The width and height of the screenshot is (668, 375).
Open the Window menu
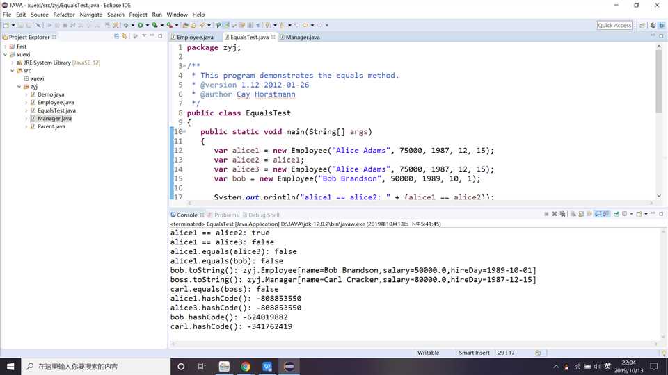(177, 15)
